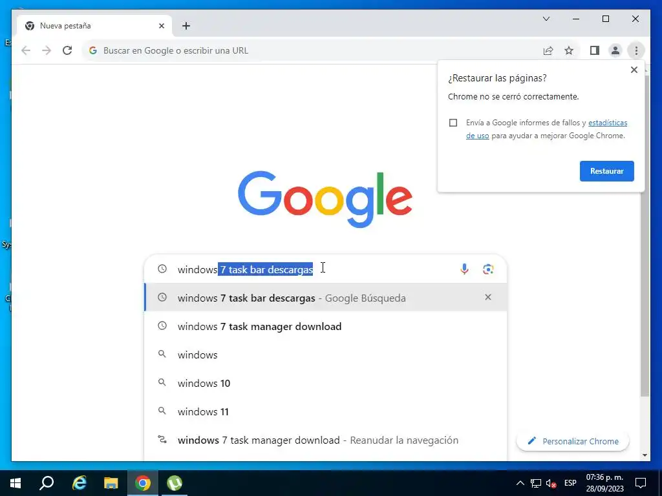Enable sending crash reports to Google
The height and width of the screenshot is (496, 662).
pos(453,123)
